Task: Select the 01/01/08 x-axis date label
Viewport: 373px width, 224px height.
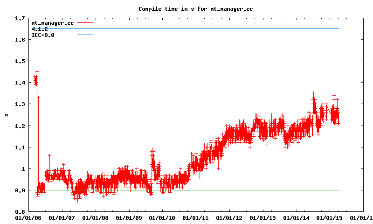Action: (96, 217)
